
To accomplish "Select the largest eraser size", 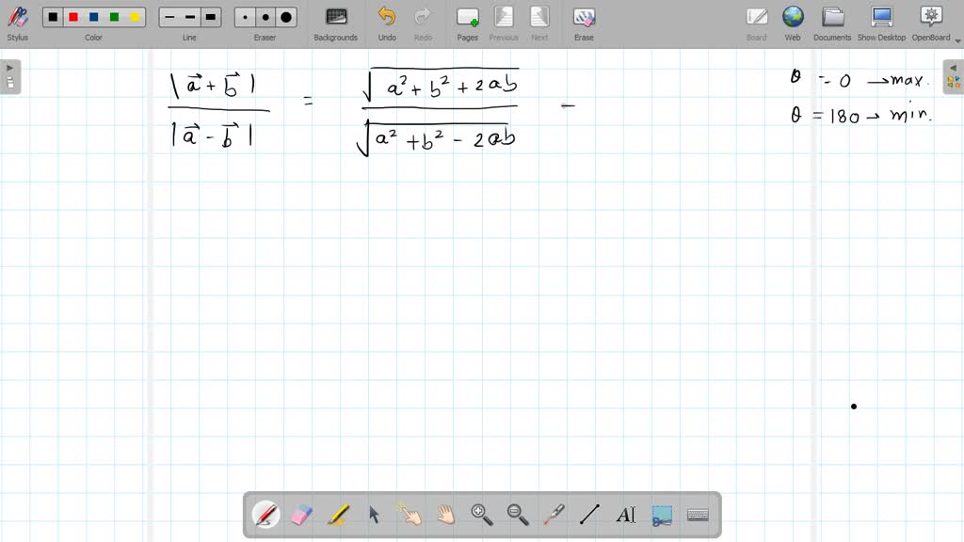I will tap(284, 16).
